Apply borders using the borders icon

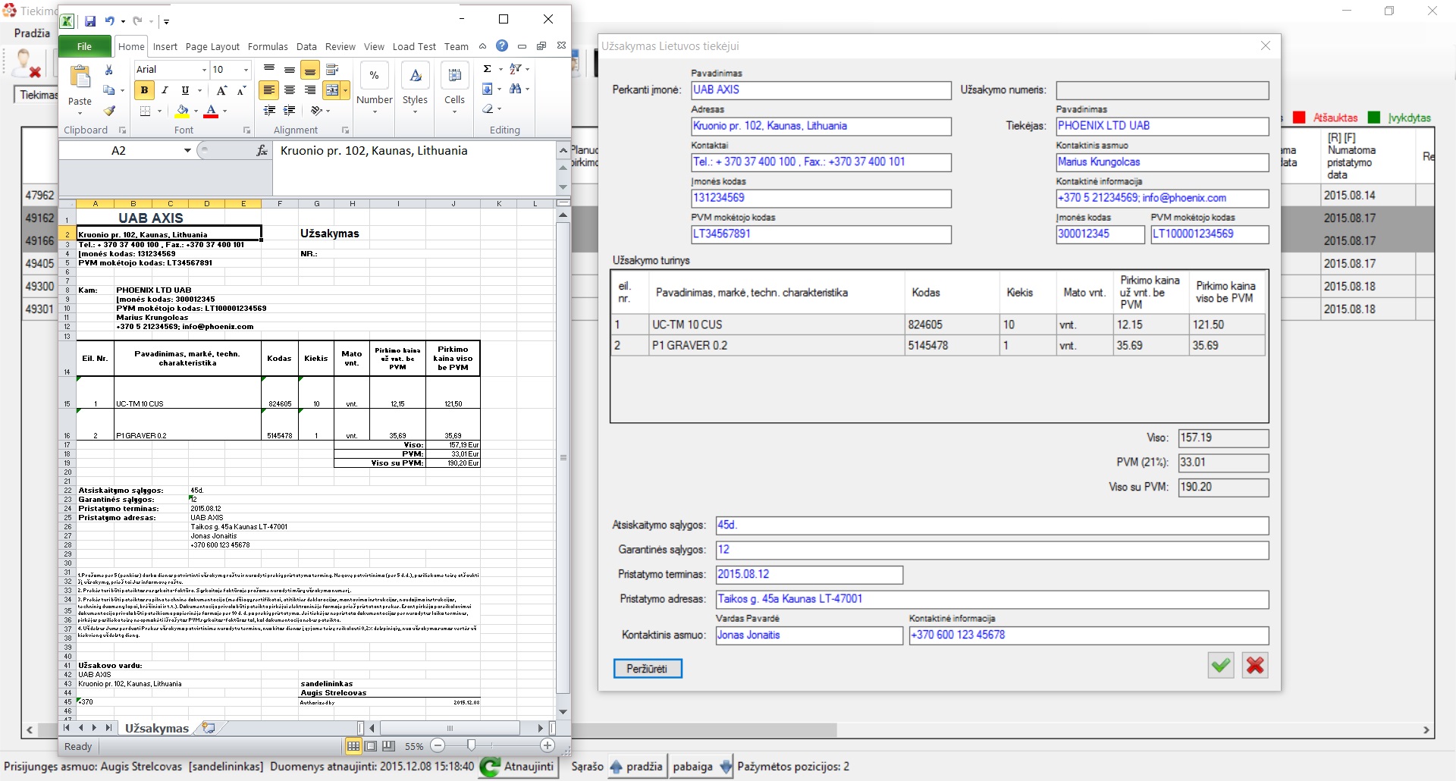[x=146, y=111]
